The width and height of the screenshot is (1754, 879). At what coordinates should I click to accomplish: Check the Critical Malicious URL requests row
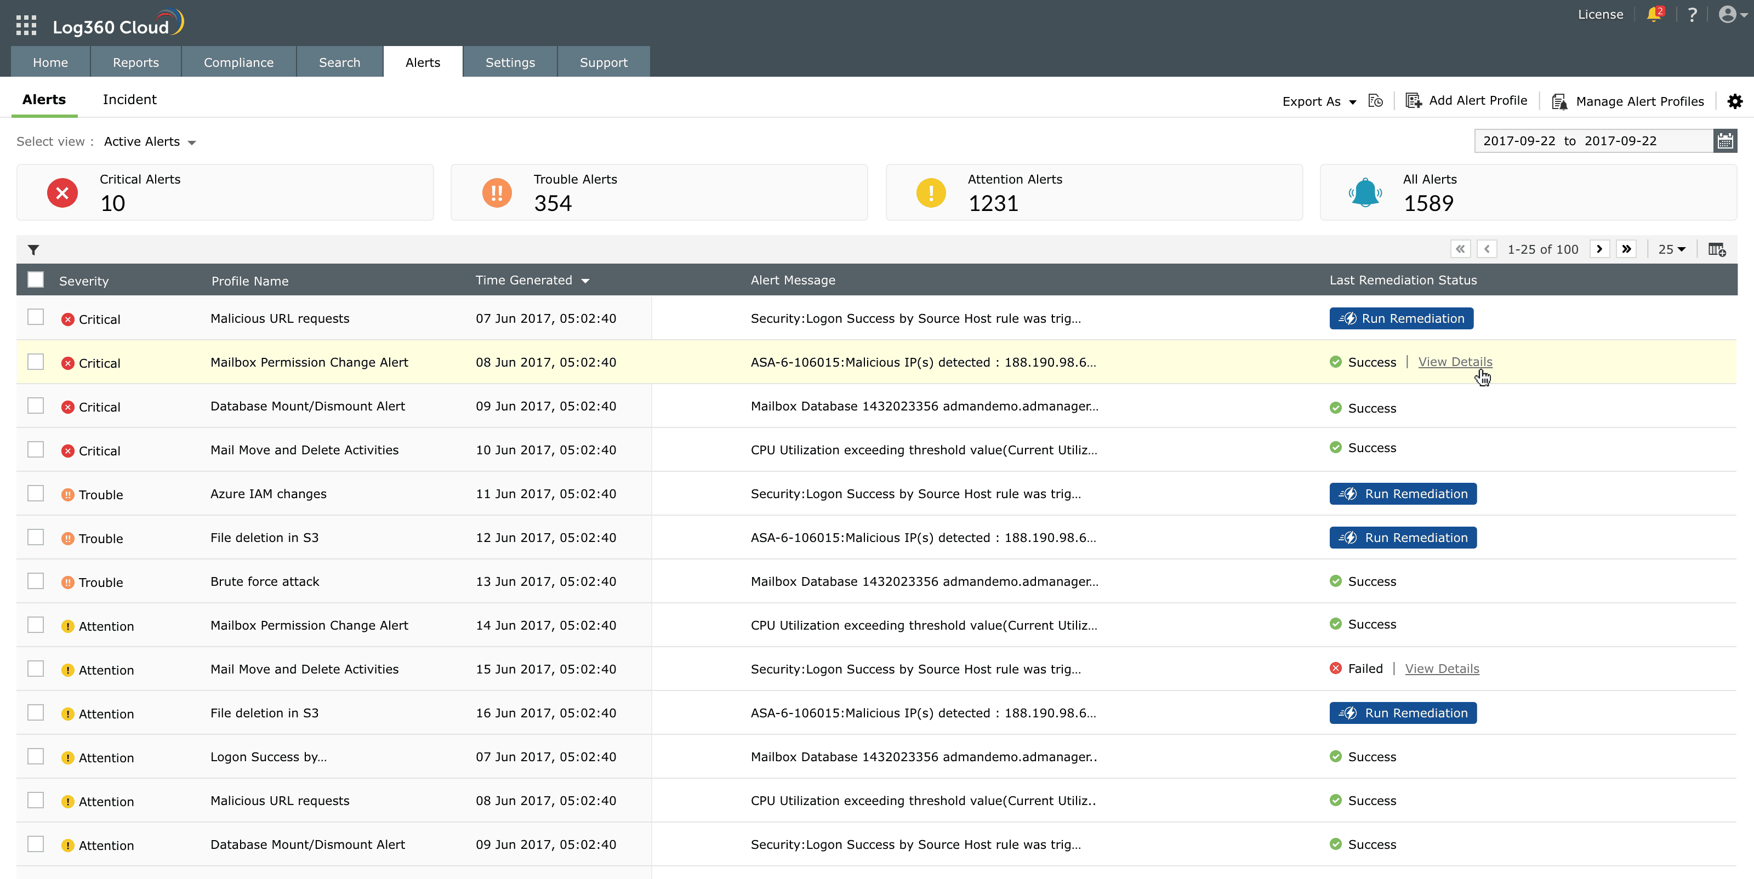click(36, 317)
